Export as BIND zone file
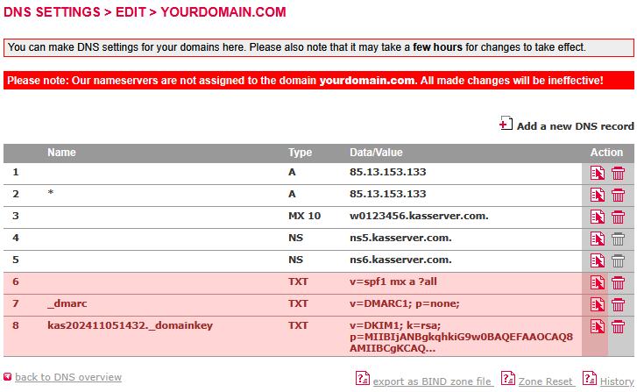The image size is (637, 392). click(x=432, y=381)
